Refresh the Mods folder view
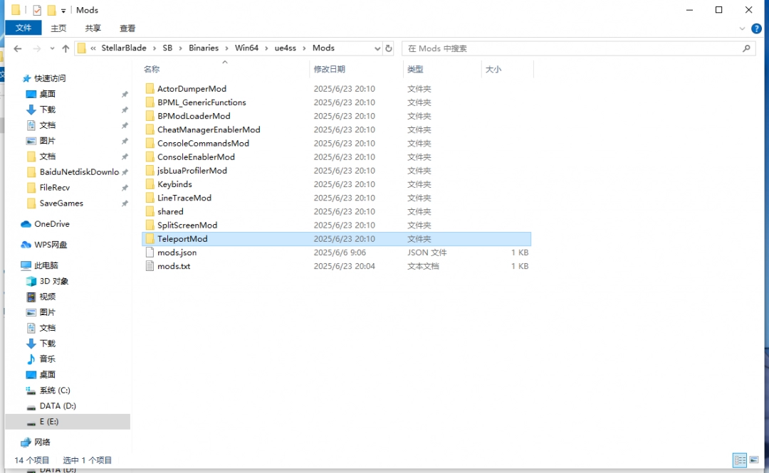The height and width of the screenshot is (473, 769). pyautogui.click(x=389, y=48)
